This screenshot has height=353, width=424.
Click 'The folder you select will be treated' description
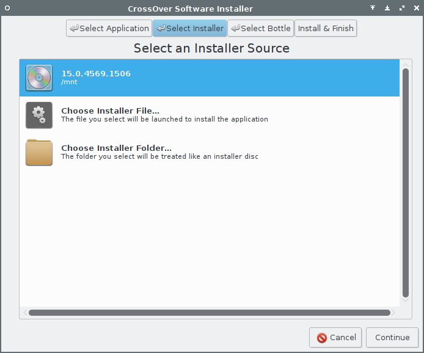(x=159, y=156)
